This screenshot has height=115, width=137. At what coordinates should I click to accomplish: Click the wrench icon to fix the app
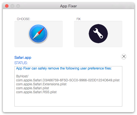(x=98, y=34)
